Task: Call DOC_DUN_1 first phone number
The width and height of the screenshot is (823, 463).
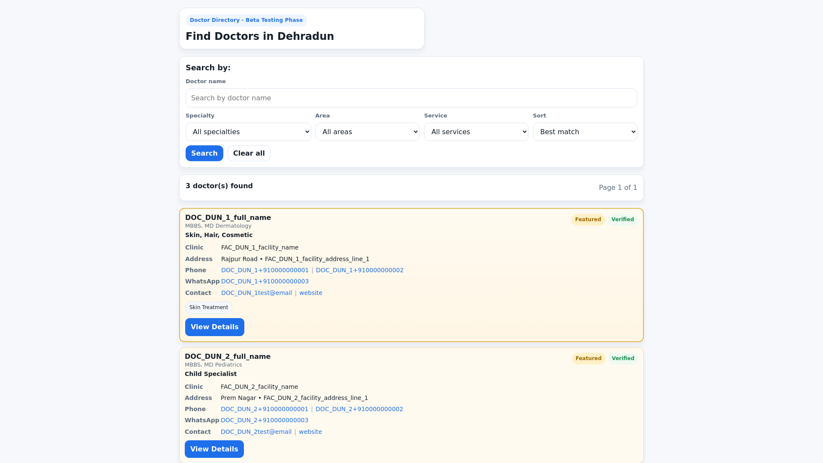Action: click(x=264, y=271)
